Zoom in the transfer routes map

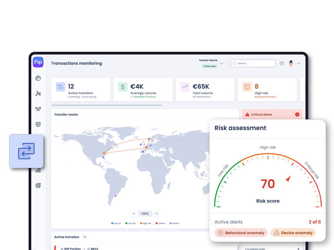click(x=157, y=214)
